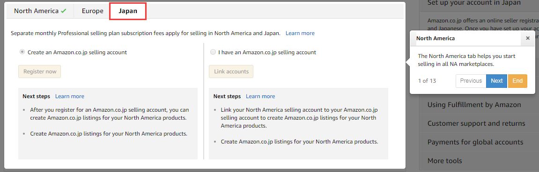Open Customer support and returns topic
The image size is (539, 172).
[476, 123]
